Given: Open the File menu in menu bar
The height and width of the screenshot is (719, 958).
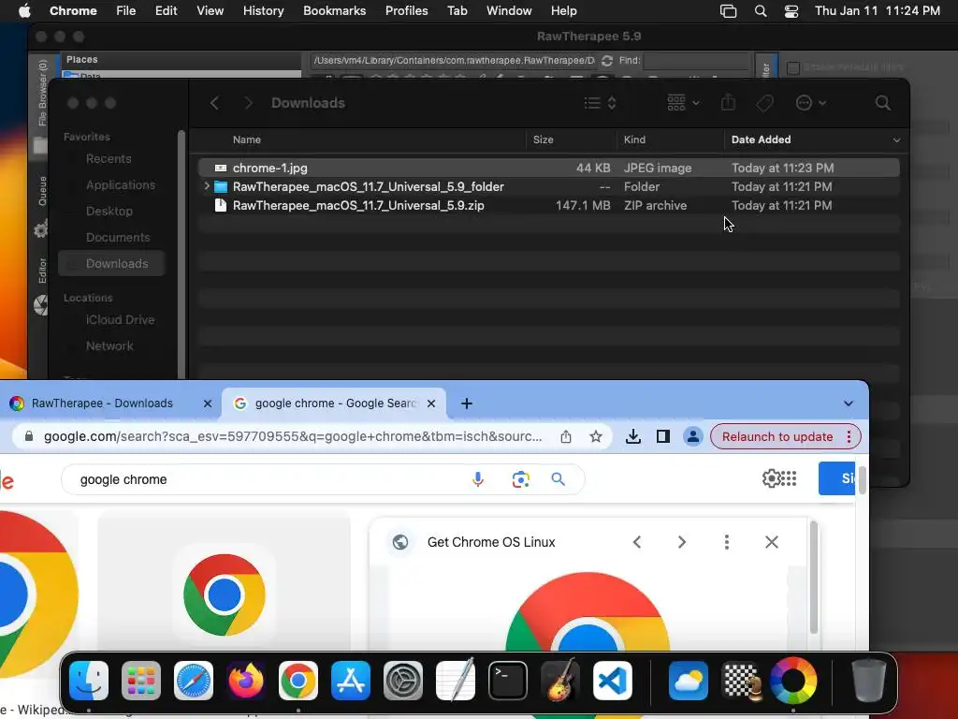Looking at the screenshot, I should click(126, 11).
